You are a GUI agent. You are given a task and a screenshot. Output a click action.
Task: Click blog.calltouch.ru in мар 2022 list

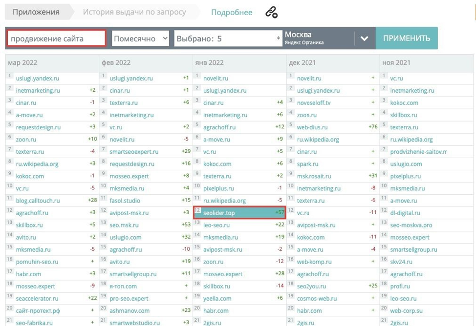[x=38, y=201]
